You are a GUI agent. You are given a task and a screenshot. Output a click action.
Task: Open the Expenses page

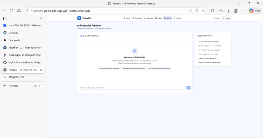[x=137, y=18]
